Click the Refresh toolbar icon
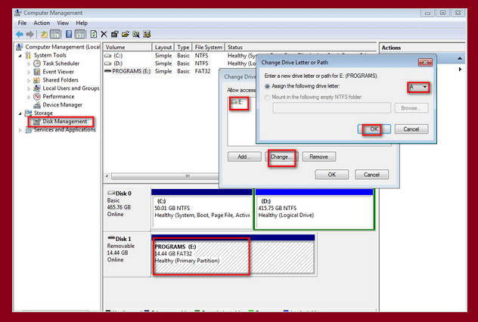This screenshot has height=322, width=478. pyautogui.click(x=94, y=34)
